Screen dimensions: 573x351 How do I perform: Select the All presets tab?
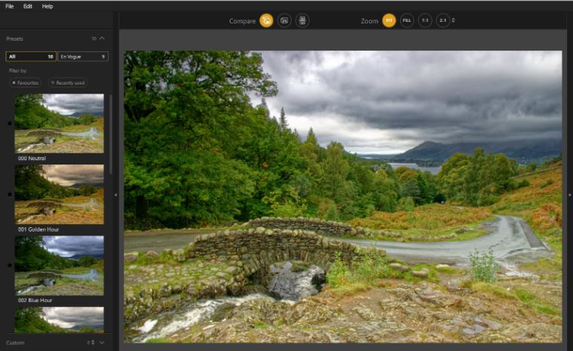click(31, 57)
